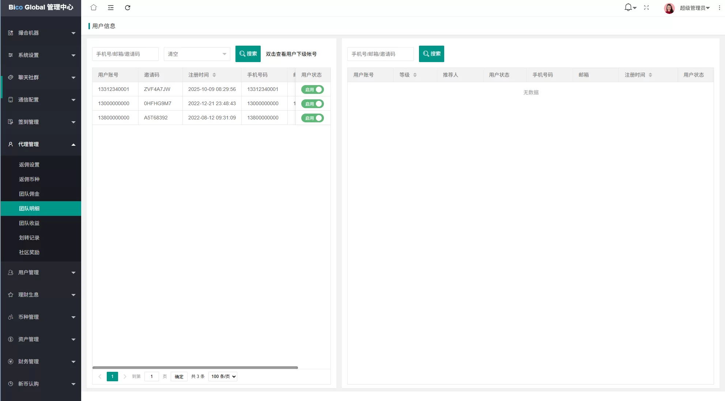Viewport: 725px width, 401px height.
Task: Click the 确定 pagination button
Action: 179,377
